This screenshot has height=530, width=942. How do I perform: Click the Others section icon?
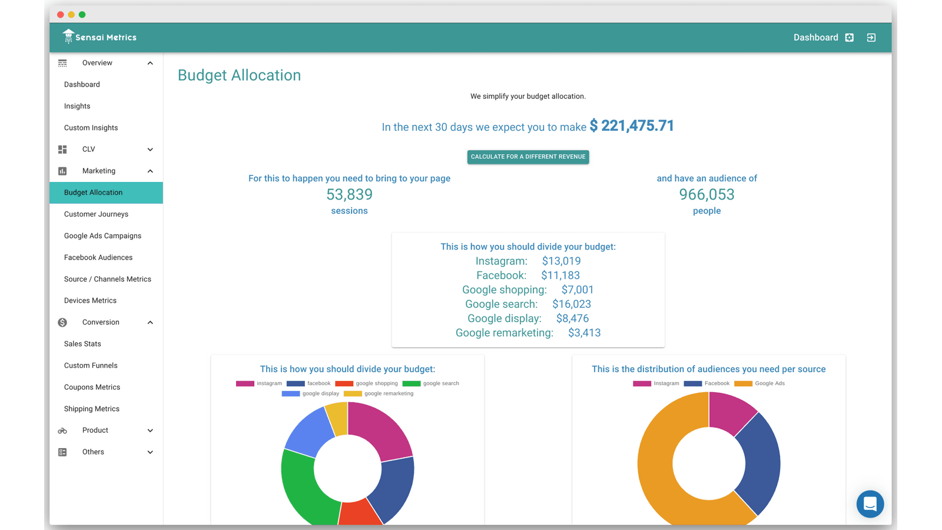coord(62,452)
